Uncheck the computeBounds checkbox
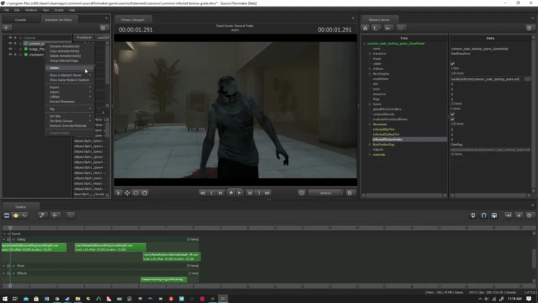 point(453,114)
